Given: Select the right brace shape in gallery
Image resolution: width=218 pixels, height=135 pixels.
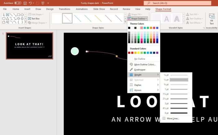Looking at the screenshot, I should tap(22, 22).
